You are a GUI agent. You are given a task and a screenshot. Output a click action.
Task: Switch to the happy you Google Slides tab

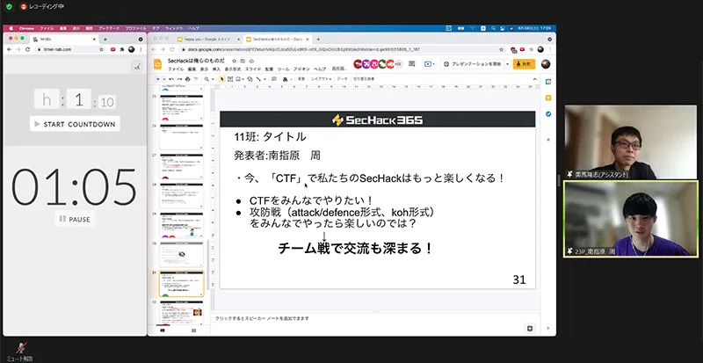[x=208, y=39]
